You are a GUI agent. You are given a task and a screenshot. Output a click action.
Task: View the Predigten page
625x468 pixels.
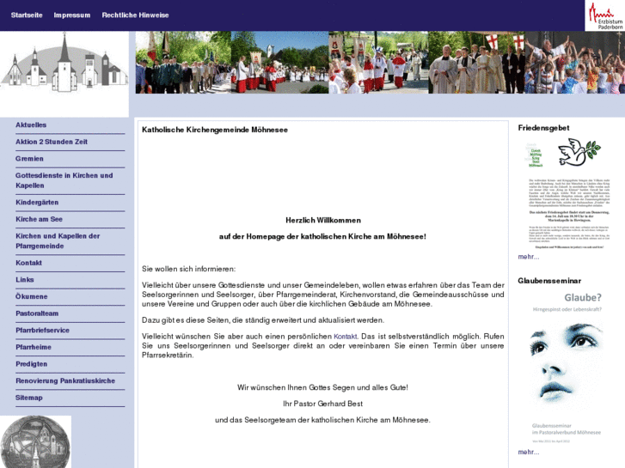(x=32, y=363)
